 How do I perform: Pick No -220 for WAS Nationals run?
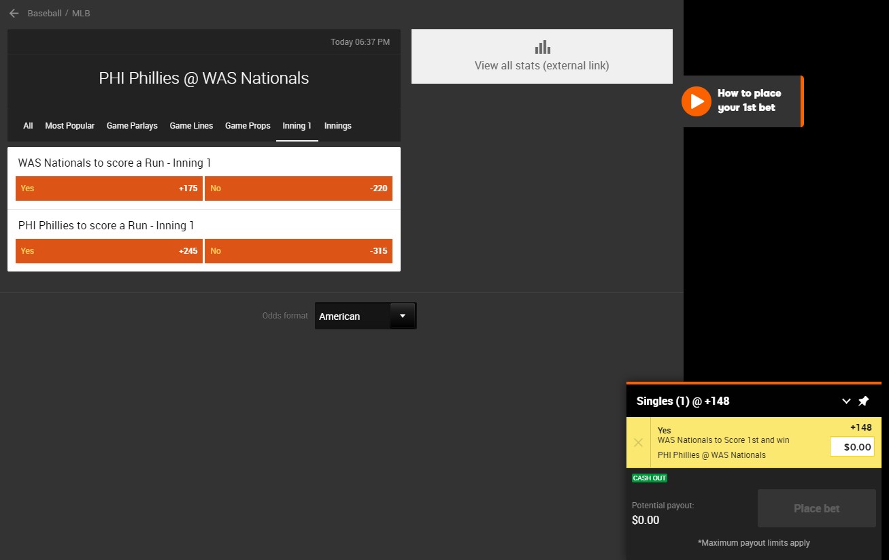(x=299, y=188)
